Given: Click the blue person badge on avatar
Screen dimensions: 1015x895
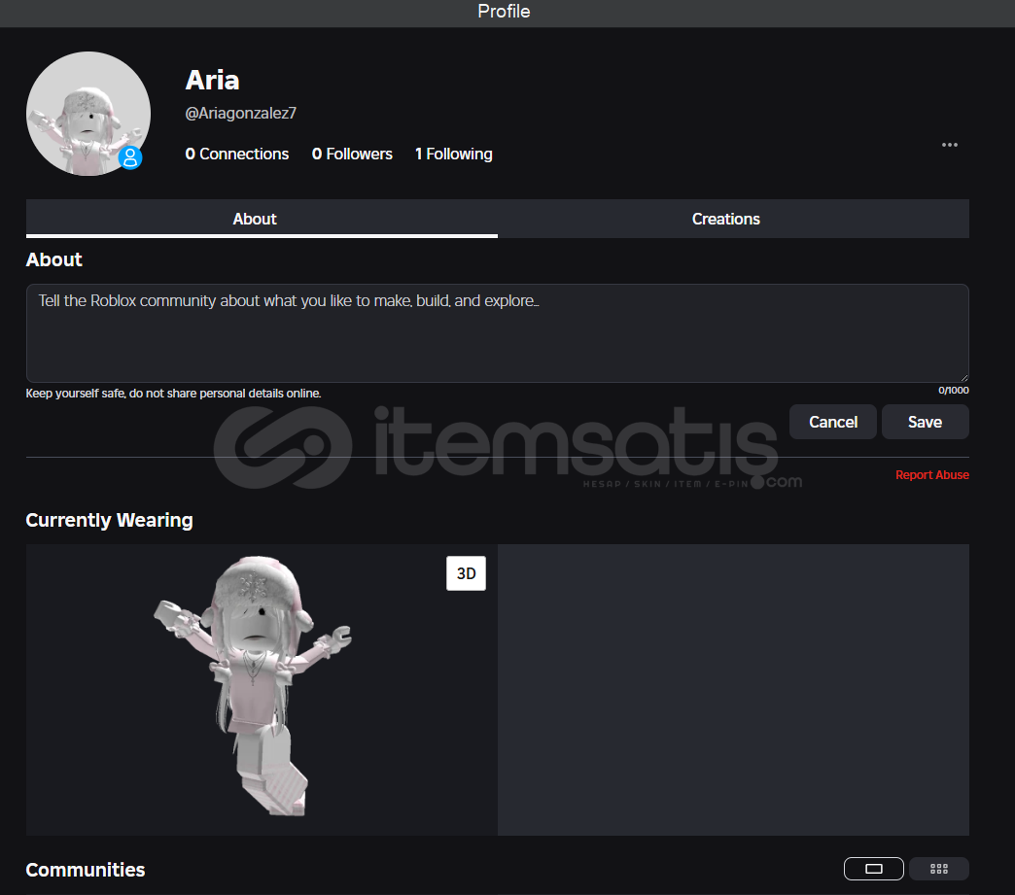Looking at the screenshot, I should pyautogui.click(x=130, y=157).
